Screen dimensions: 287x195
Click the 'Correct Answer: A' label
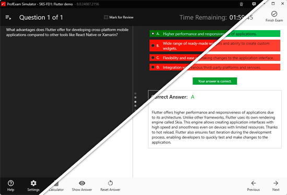(173, 97)
